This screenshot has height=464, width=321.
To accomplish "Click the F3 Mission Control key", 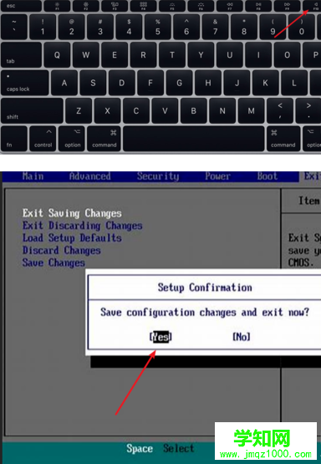I will click(x=115, y=6).
